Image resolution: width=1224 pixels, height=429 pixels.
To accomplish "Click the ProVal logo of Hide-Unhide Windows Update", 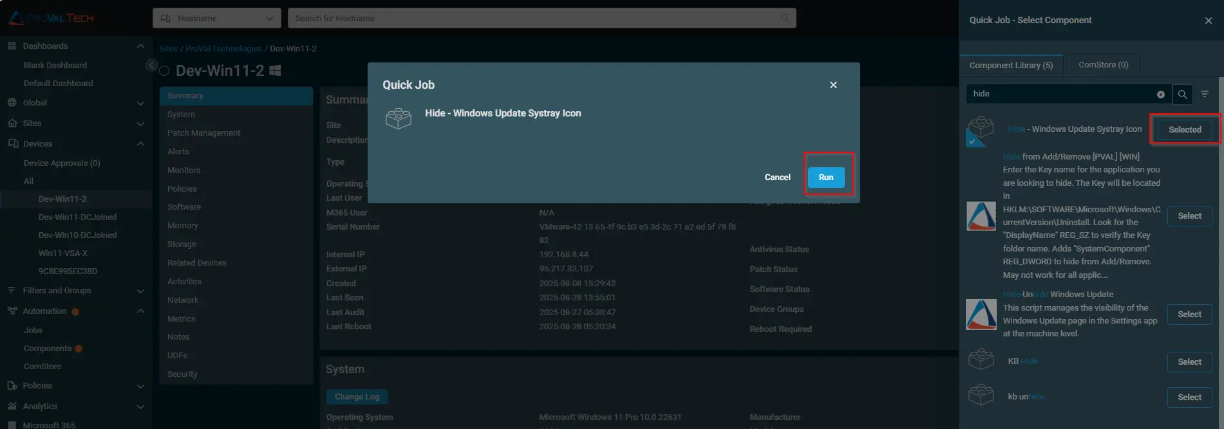I will (x=981, y=315).
